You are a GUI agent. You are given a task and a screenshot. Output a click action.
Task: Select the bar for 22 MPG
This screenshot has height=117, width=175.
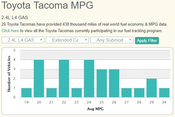click(x=64, y=79)
